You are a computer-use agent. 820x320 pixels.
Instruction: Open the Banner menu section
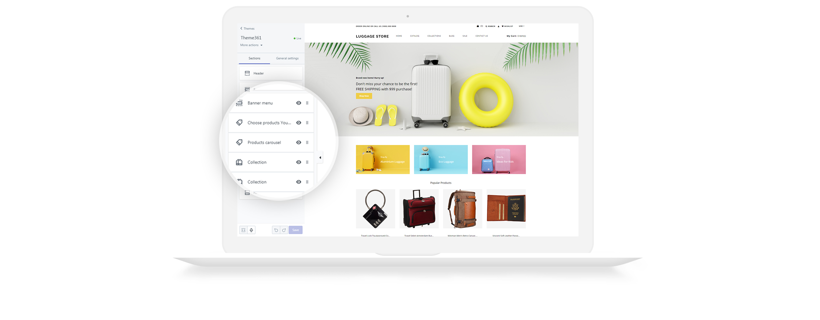pos(271,103)
